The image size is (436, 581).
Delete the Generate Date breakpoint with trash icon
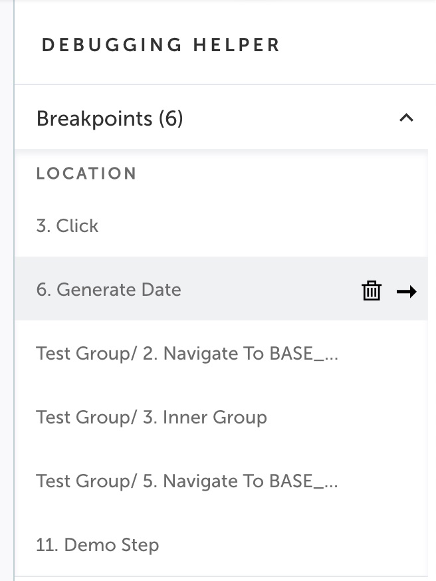point(371,290)
